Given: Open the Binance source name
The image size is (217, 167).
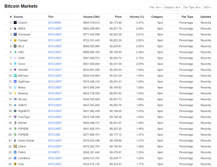Looking at the screenshot, I should click(x=23, y=93).
